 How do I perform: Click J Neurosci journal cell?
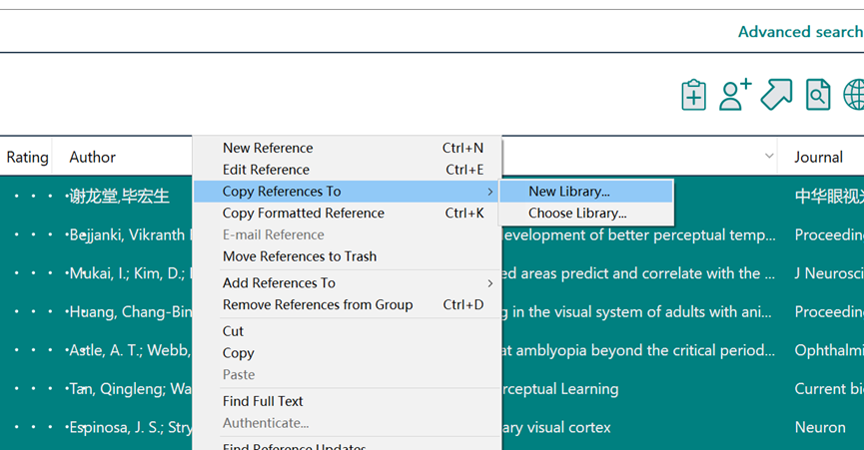pyautogui.click(x=829, y=273)
